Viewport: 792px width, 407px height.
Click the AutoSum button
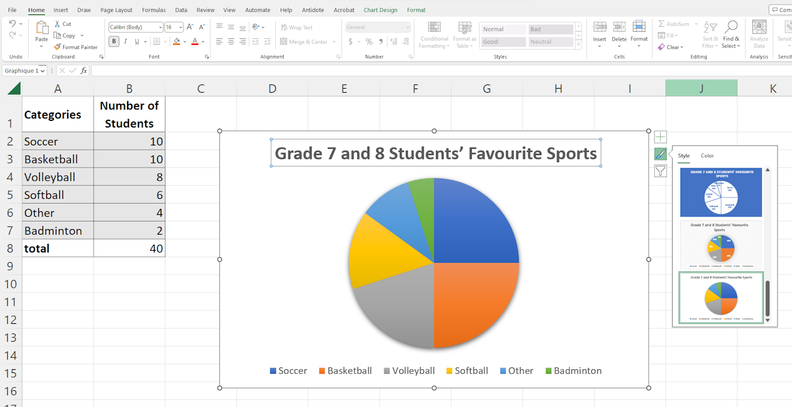coord(674,24)
